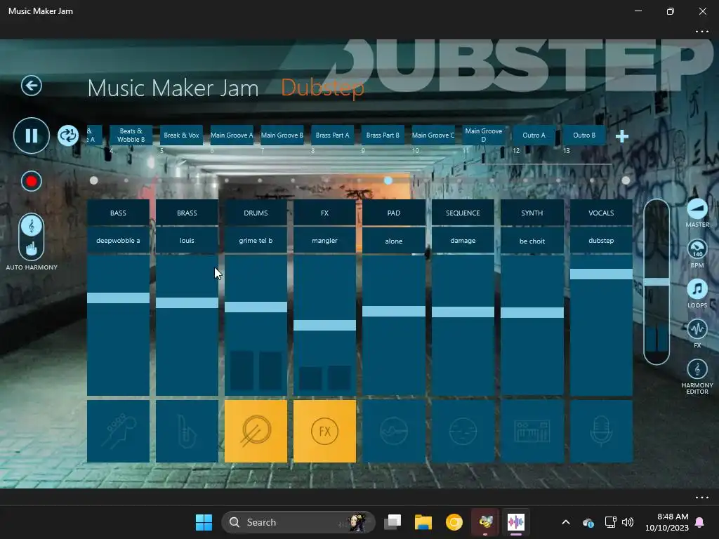The height and width of the screenshot is (539, 719).
Task: Open the Loops browser
Action: click(x=697, y=293)
